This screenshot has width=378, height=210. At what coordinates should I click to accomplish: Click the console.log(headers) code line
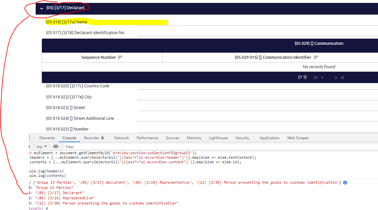(x=46, y=171)
